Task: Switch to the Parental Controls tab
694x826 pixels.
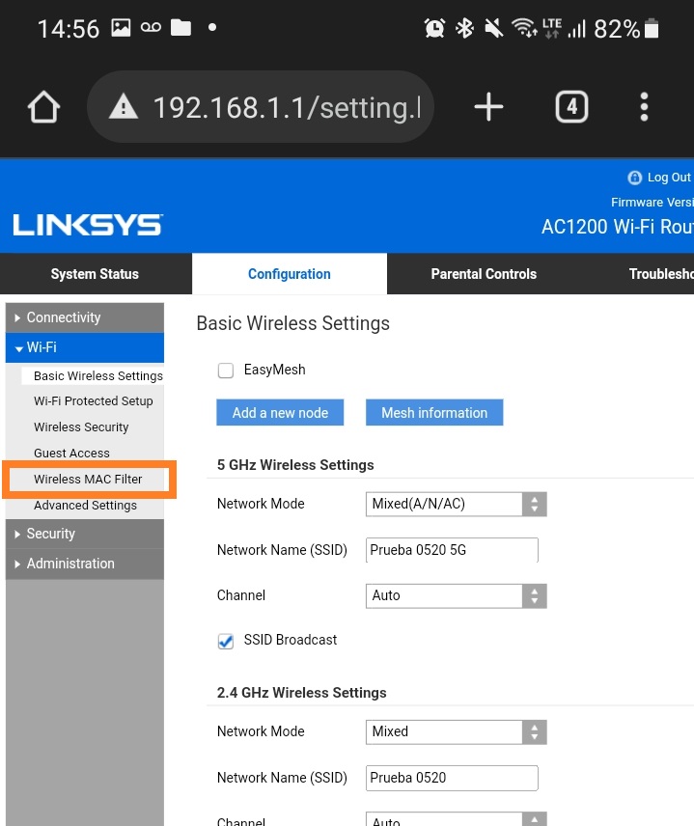Action: pyautogui.click(x=484, y=274)
